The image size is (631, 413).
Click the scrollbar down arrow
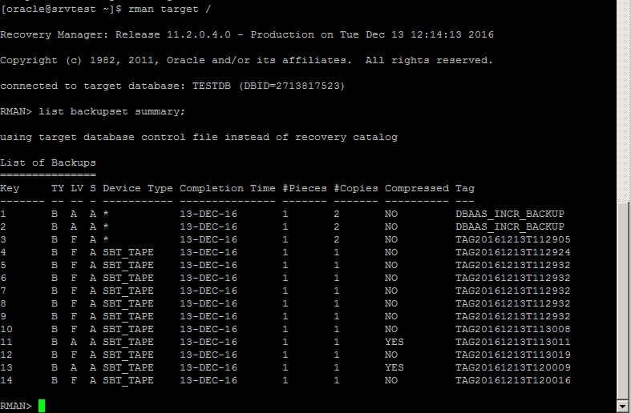[x=624, y=406]
